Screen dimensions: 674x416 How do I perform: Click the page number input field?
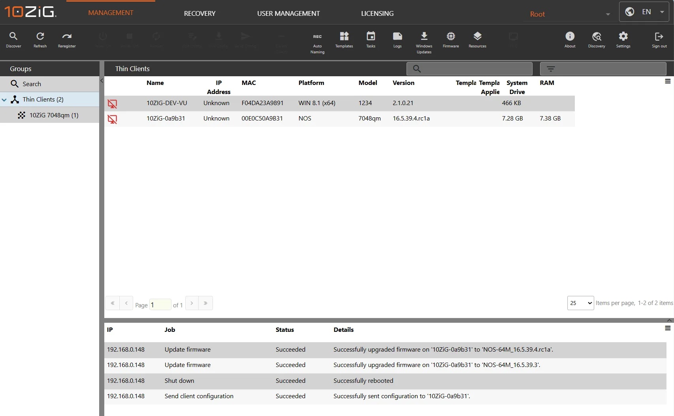tap(160, 305)
